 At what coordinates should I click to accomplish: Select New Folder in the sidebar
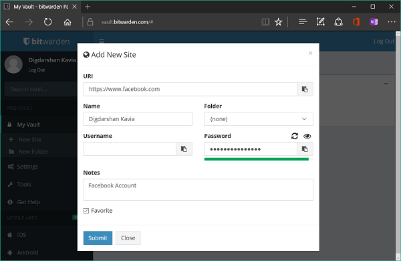click(33, 152)
